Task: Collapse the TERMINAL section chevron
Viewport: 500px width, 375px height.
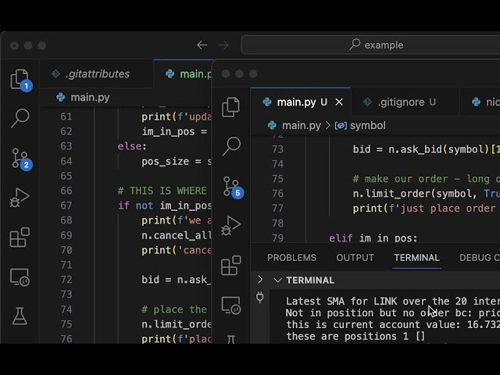Action: [x=277, y=280]
